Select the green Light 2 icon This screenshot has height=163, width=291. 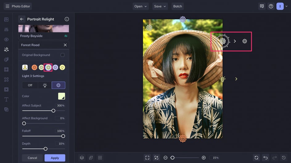(41, 67)
